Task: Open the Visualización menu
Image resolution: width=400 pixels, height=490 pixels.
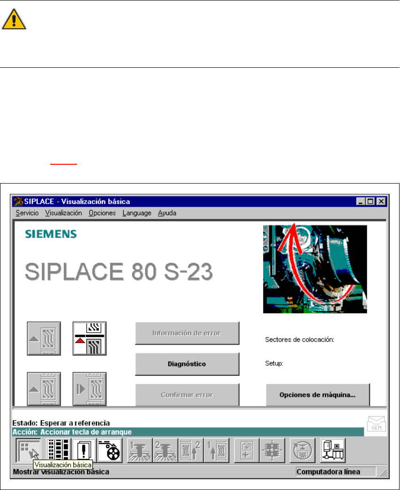Action: (x=63, y=213)
